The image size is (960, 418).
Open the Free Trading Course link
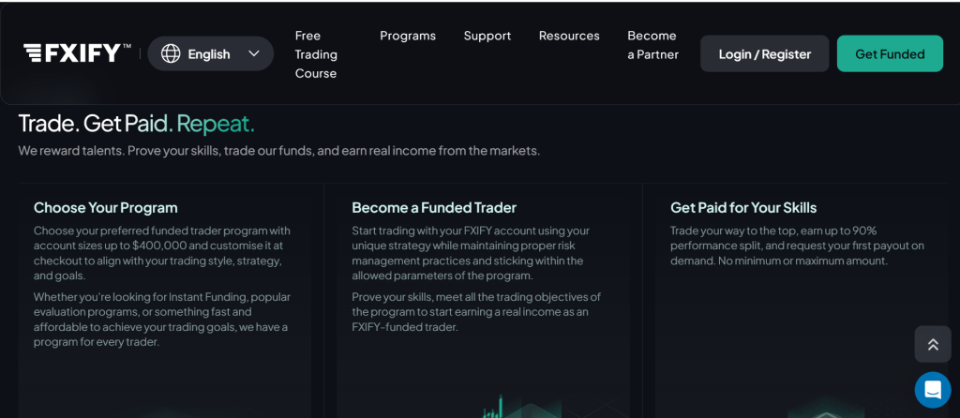point(316,54)
